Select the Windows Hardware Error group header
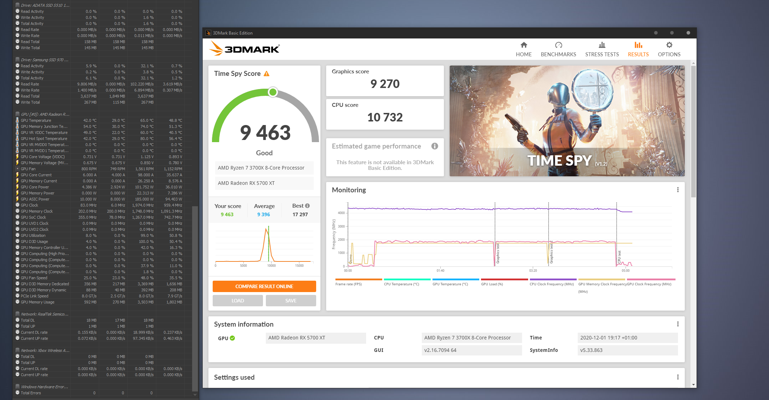The image size is (769, 400). (x=44, y=387)
